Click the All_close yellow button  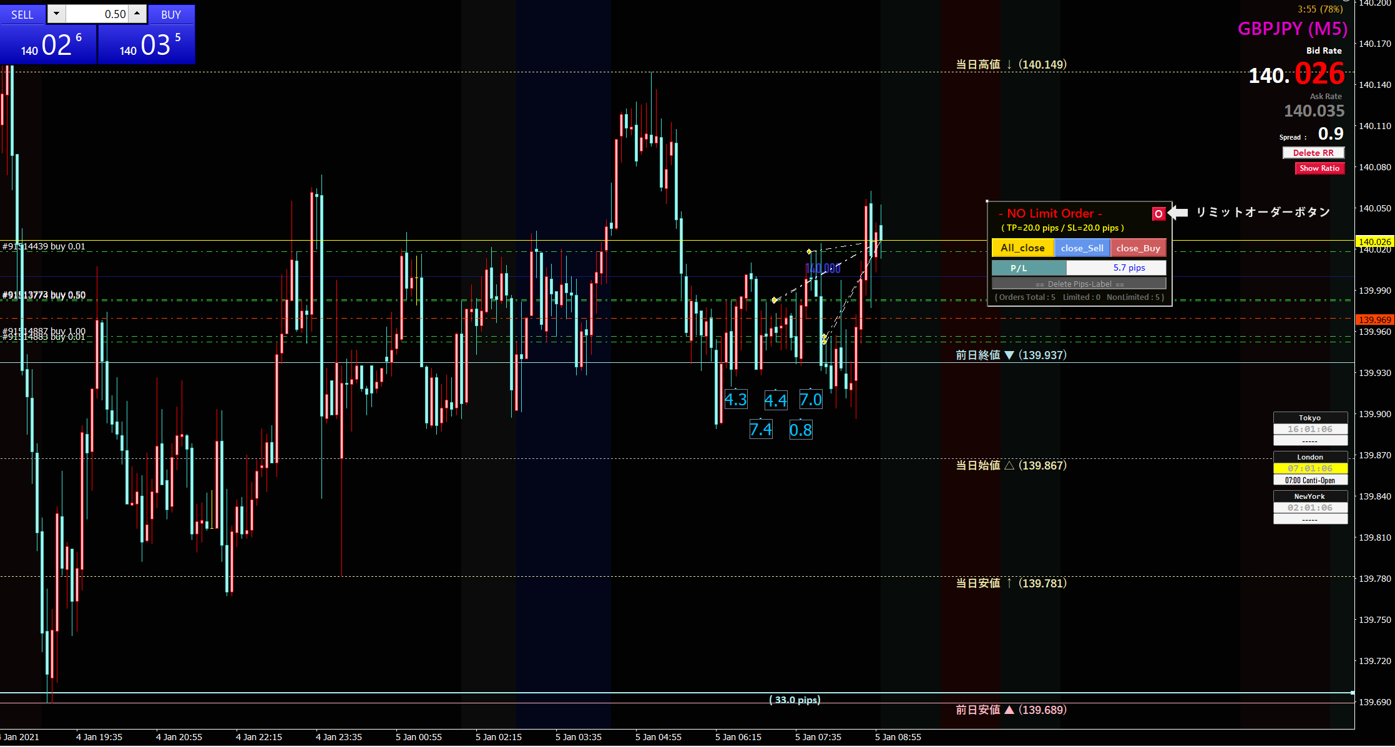pyautogui.click(x=1022, y=248)
